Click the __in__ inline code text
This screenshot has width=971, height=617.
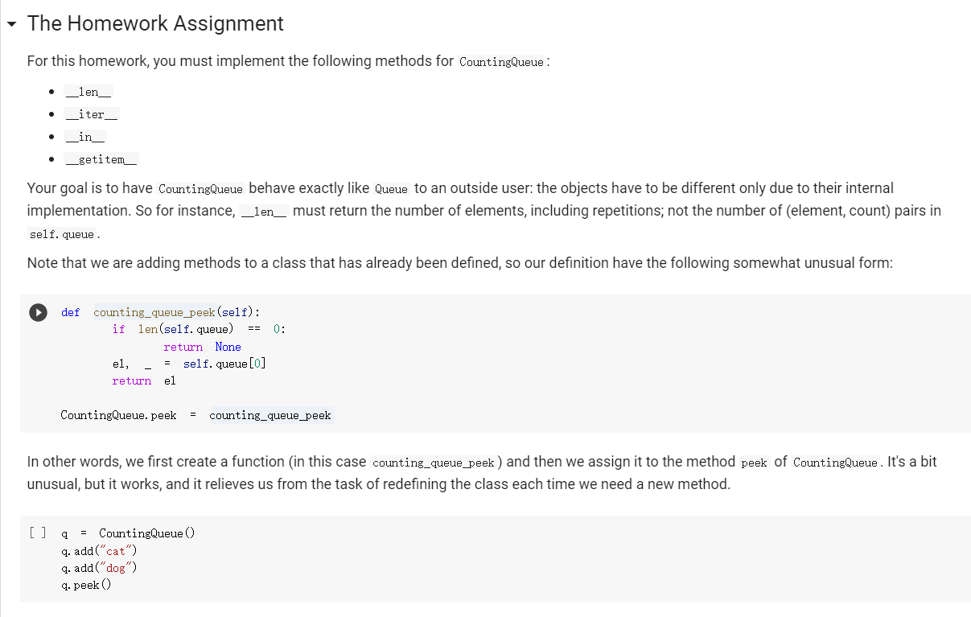[84, 136]
